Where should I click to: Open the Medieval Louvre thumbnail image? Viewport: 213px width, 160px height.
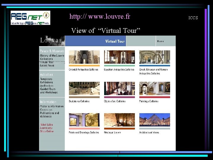point(120,120)
